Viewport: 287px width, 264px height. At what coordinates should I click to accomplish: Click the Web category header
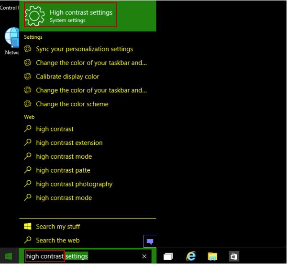pos(29,117)
